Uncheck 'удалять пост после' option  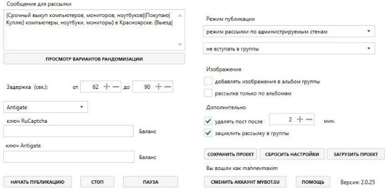(208, 122)
